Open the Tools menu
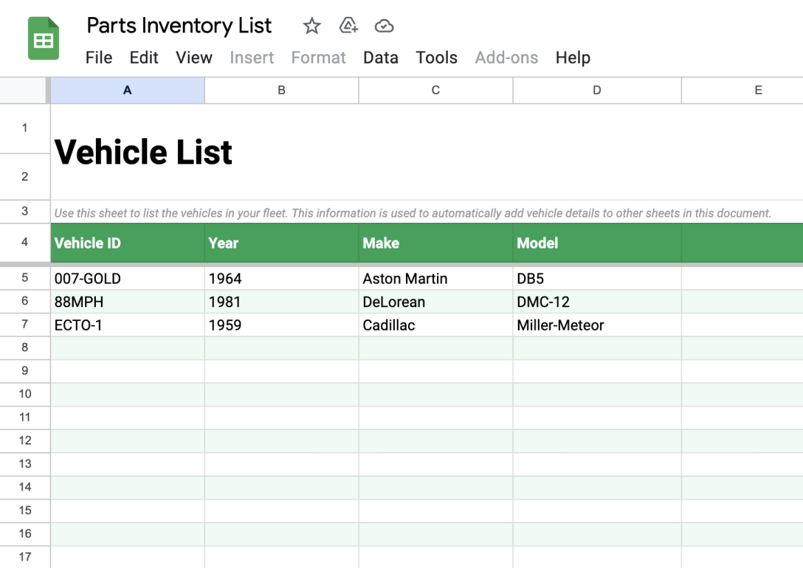The image size is (803, 568). coord(436,58)
